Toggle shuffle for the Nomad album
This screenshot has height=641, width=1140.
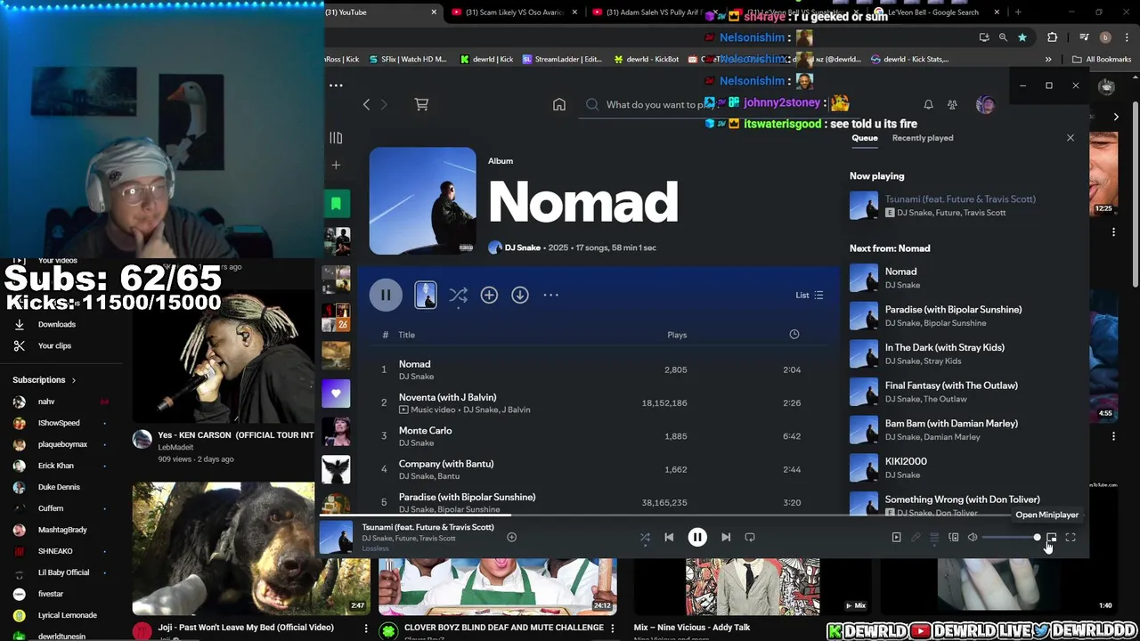[x=458, y=295]
